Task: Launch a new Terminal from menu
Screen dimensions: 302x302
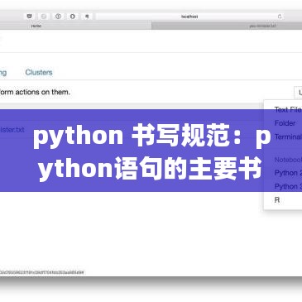Action: (288, 137)
